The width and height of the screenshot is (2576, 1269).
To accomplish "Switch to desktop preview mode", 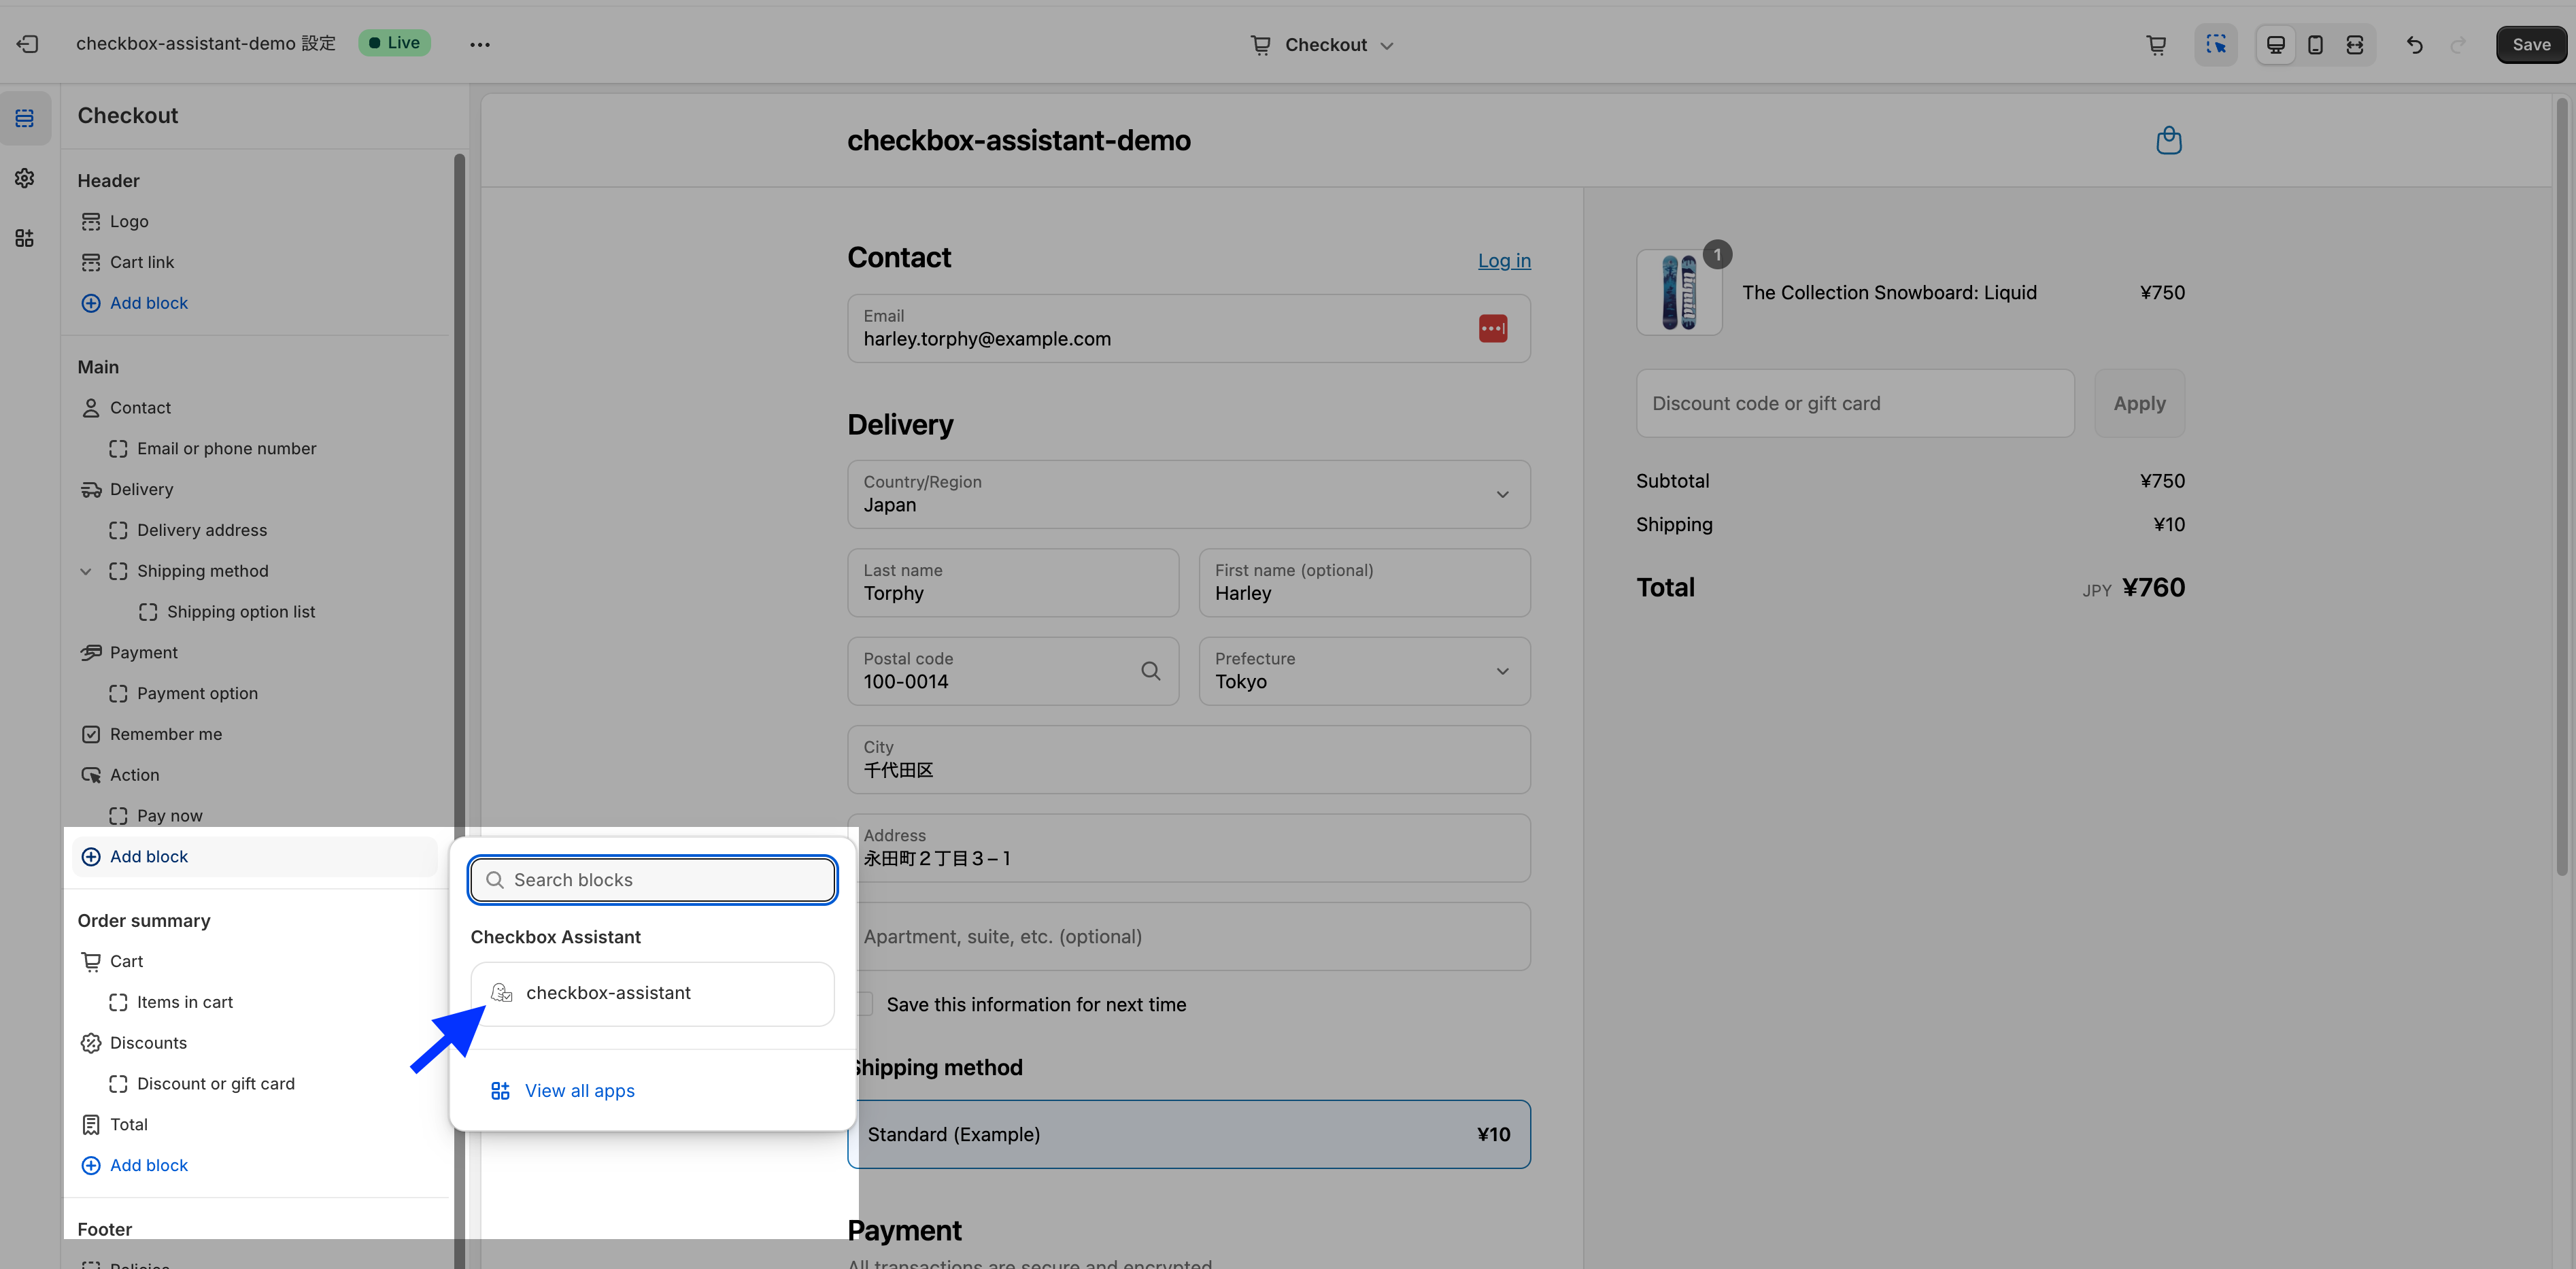I will [2275, 45].
